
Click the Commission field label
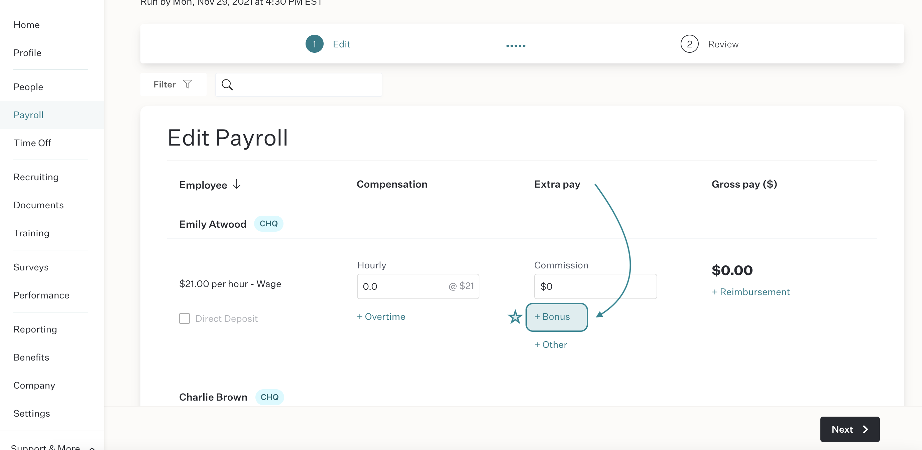click(561, 265)
